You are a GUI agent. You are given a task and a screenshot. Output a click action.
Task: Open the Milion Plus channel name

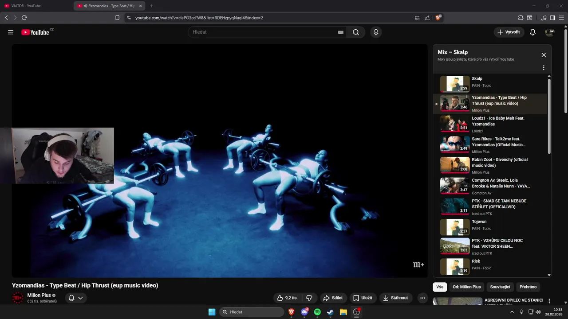[39, 295]
